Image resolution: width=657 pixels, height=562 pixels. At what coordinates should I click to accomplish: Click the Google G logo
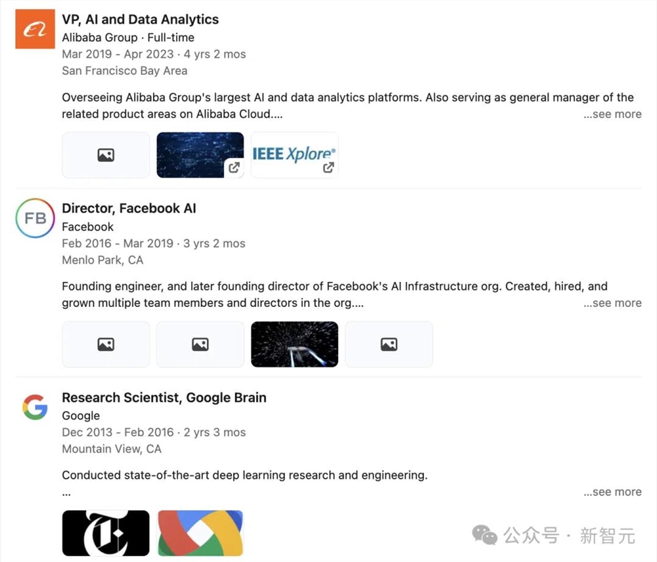(35, 408)
